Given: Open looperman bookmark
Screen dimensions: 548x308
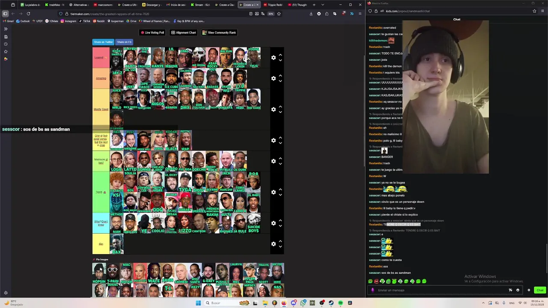Looking at the screenshot, I should click(x=115, y=21).
